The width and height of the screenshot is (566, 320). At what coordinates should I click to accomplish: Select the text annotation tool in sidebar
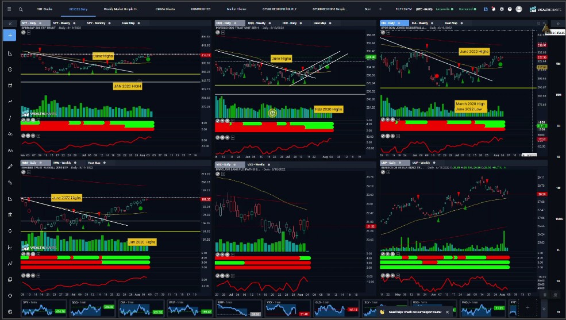[x=10, y=151]
